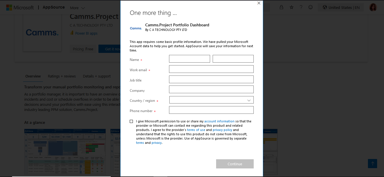Close the One more thing dialog

259,3
